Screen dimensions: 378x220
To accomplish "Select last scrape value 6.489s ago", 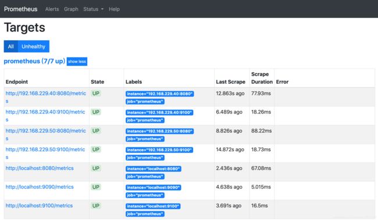I will (x=229, y=112).
